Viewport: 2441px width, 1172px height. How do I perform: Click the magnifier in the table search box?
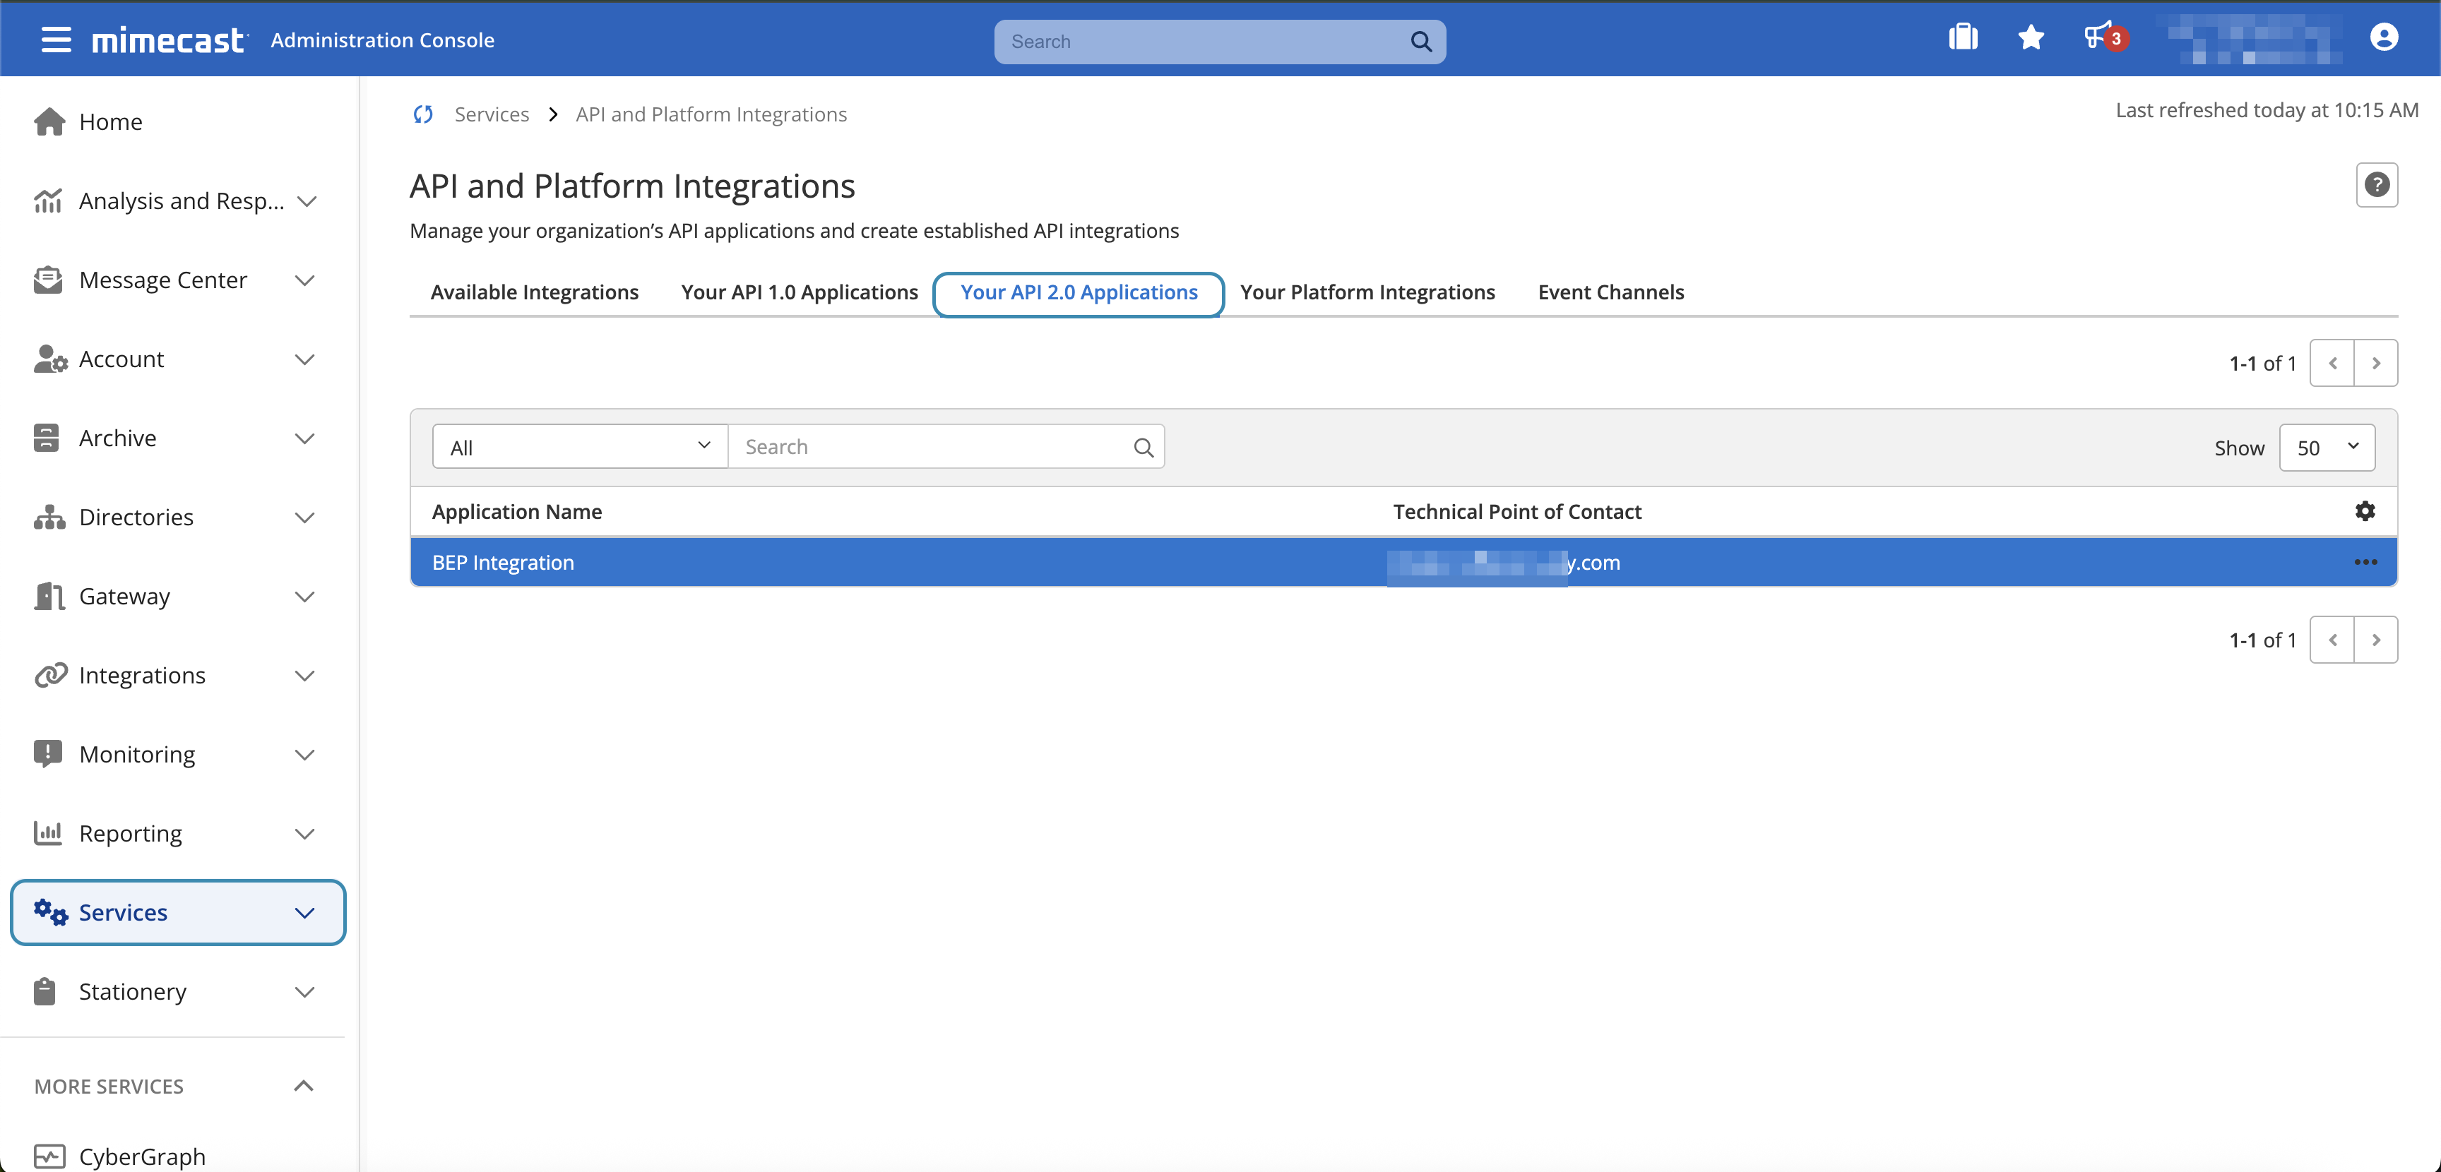point(1143,446)
